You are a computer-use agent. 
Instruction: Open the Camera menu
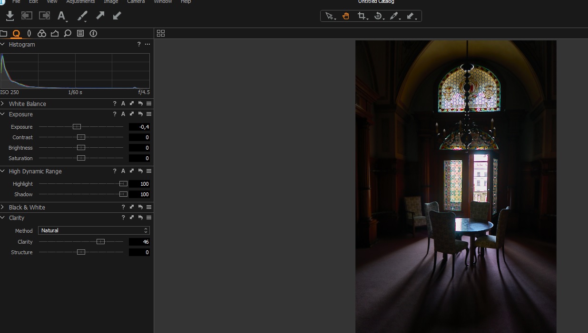pos(136,2)
